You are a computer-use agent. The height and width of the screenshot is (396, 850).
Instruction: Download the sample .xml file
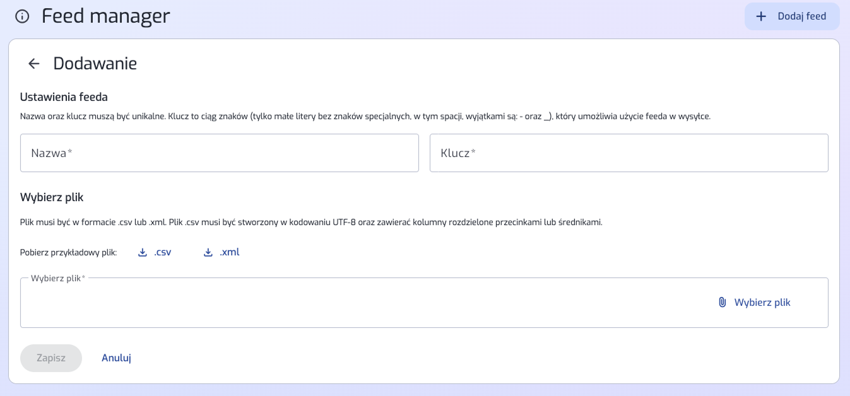pyautogui.click(x=229, y=253)
